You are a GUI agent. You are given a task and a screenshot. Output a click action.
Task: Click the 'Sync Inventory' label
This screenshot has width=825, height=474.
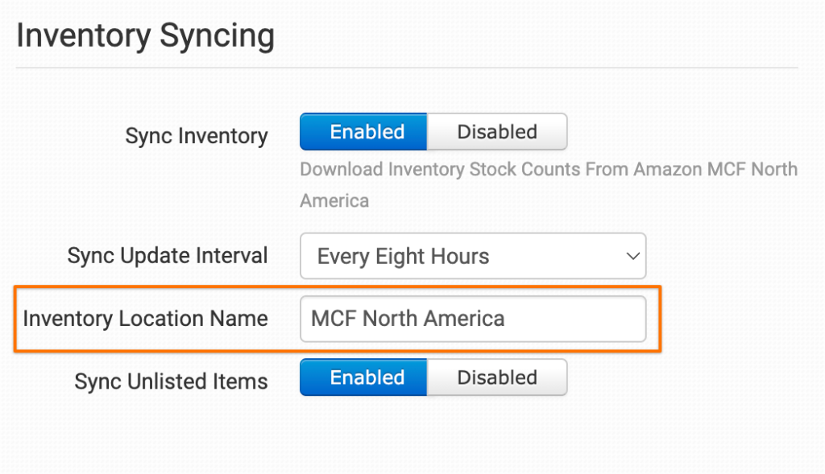point(196,136)
